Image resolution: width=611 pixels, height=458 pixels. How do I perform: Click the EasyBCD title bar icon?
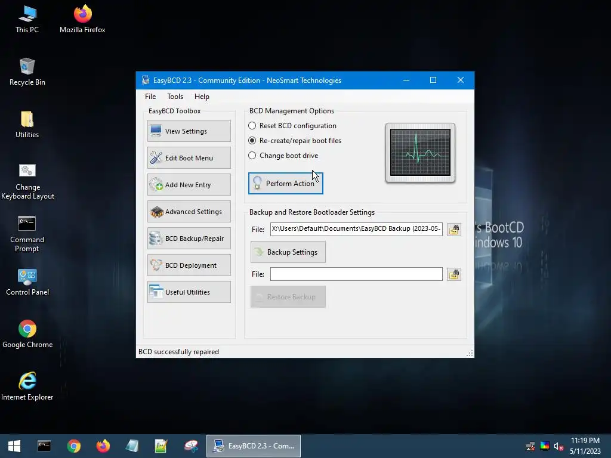click(146, 81)
